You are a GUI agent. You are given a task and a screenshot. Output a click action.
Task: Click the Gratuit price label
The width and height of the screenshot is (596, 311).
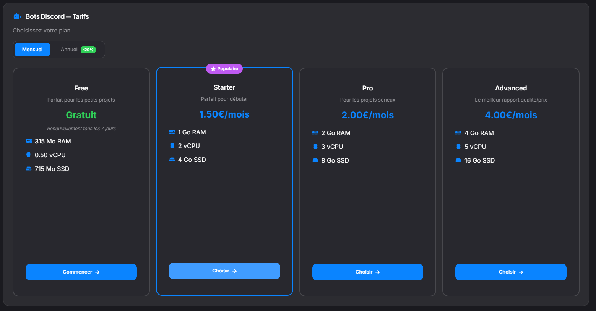(81, 115)
